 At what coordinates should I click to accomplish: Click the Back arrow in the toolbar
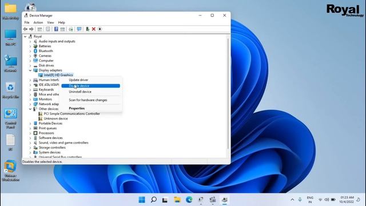[25, 29]
